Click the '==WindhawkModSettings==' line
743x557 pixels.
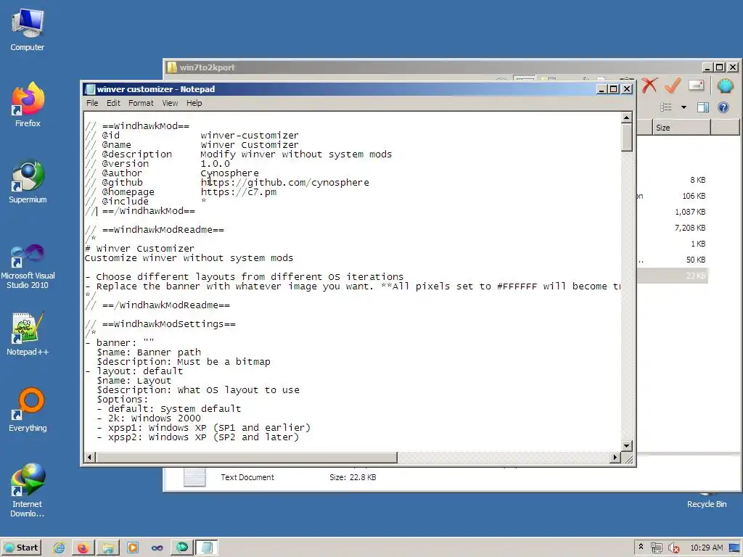coord(160,324)
